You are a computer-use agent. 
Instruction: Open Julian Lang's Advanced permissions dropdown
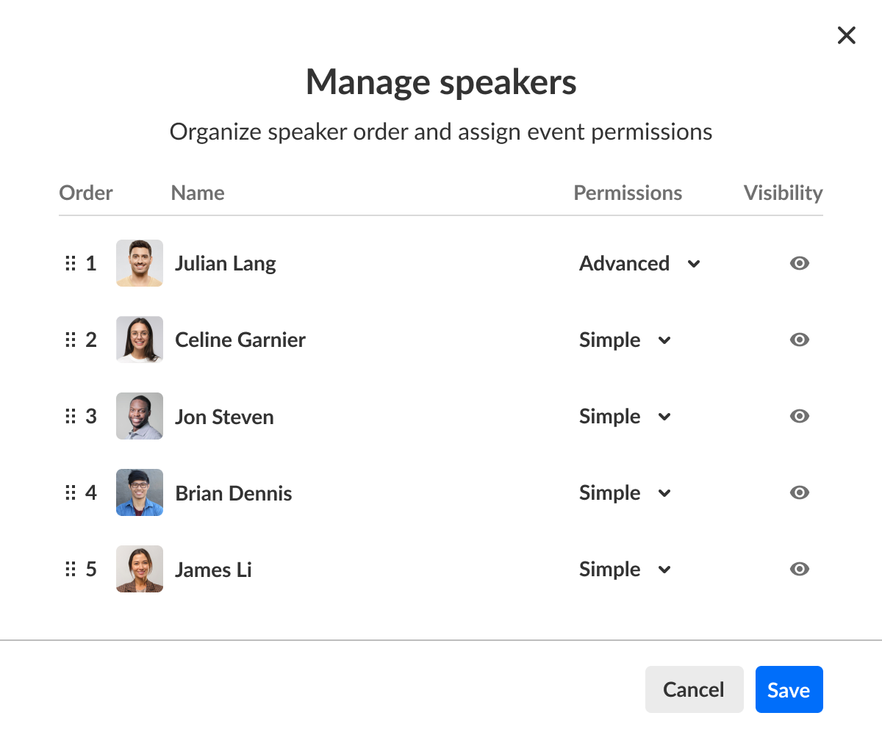639,263
